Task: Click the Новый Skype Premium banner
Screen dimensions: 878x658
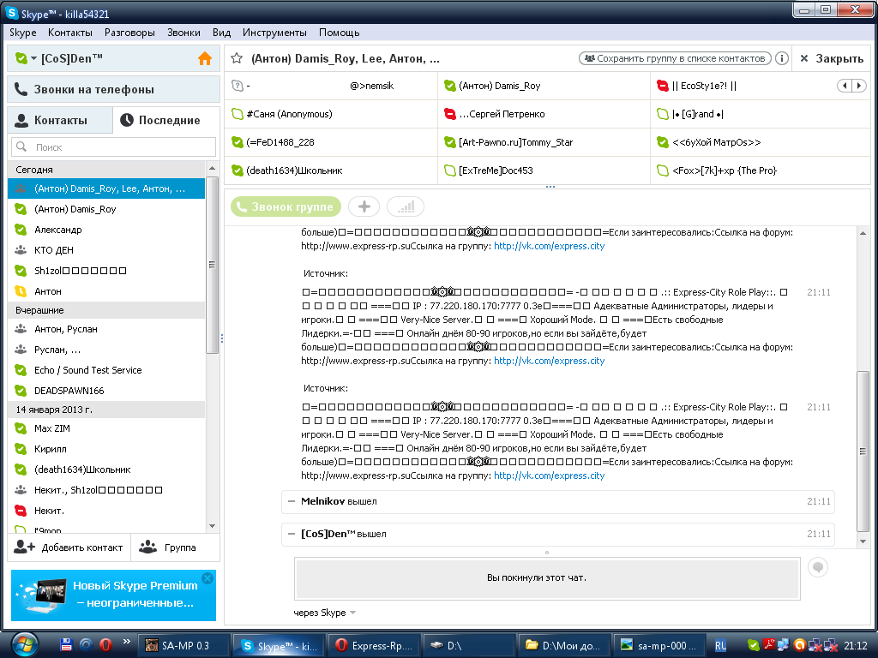Action: click(113, 595)
